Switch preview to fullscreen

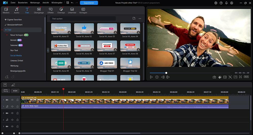coord(240,77)
